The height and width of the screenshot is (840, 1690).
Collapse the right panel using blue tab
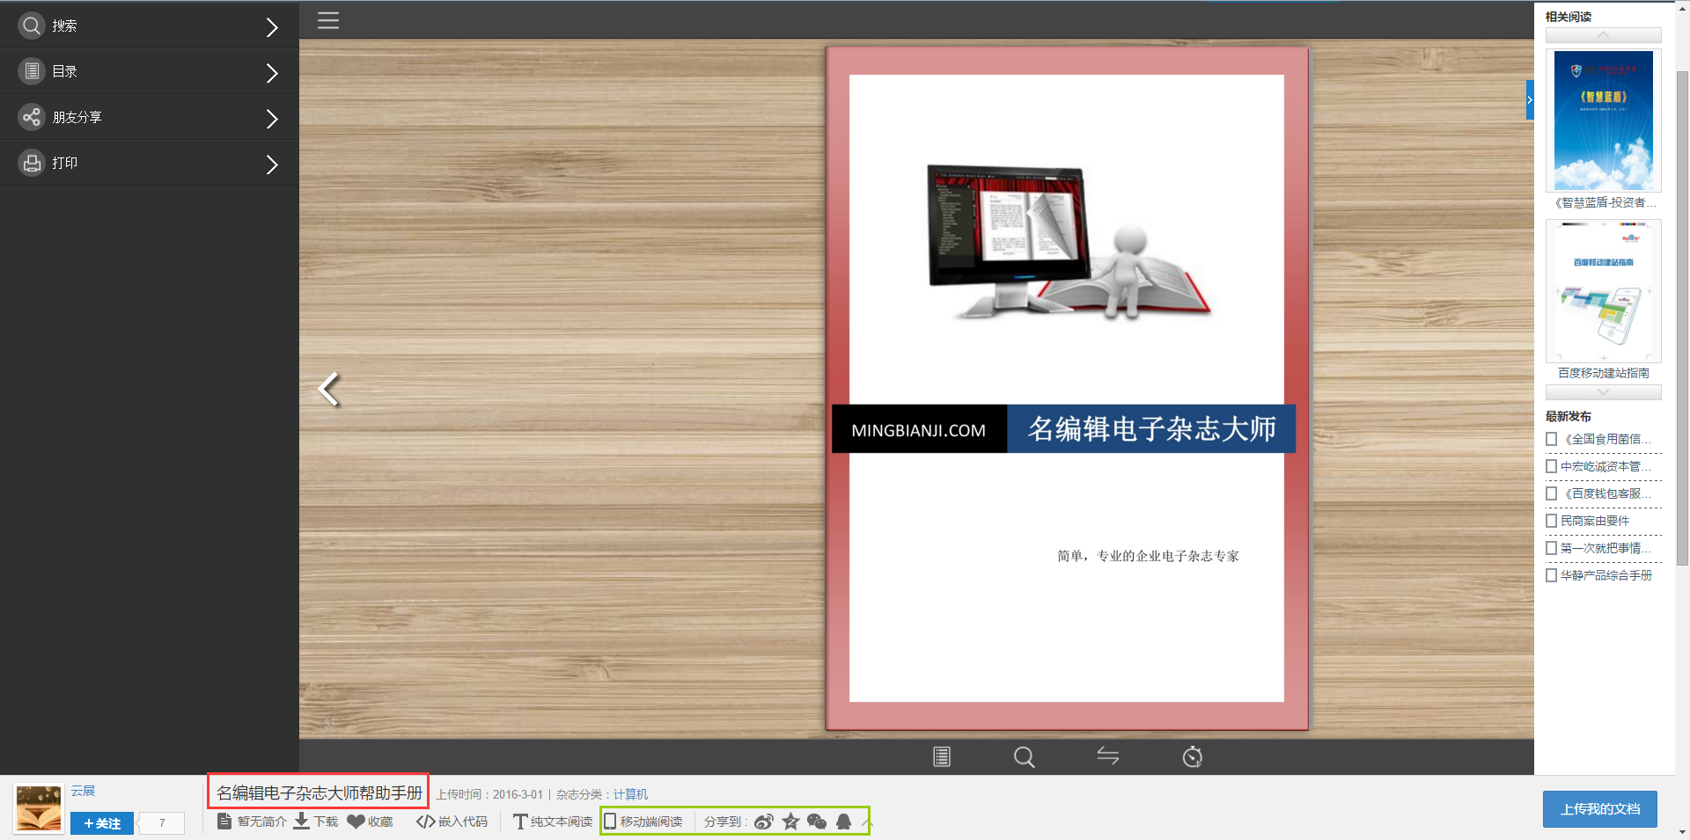[1530, 99]
